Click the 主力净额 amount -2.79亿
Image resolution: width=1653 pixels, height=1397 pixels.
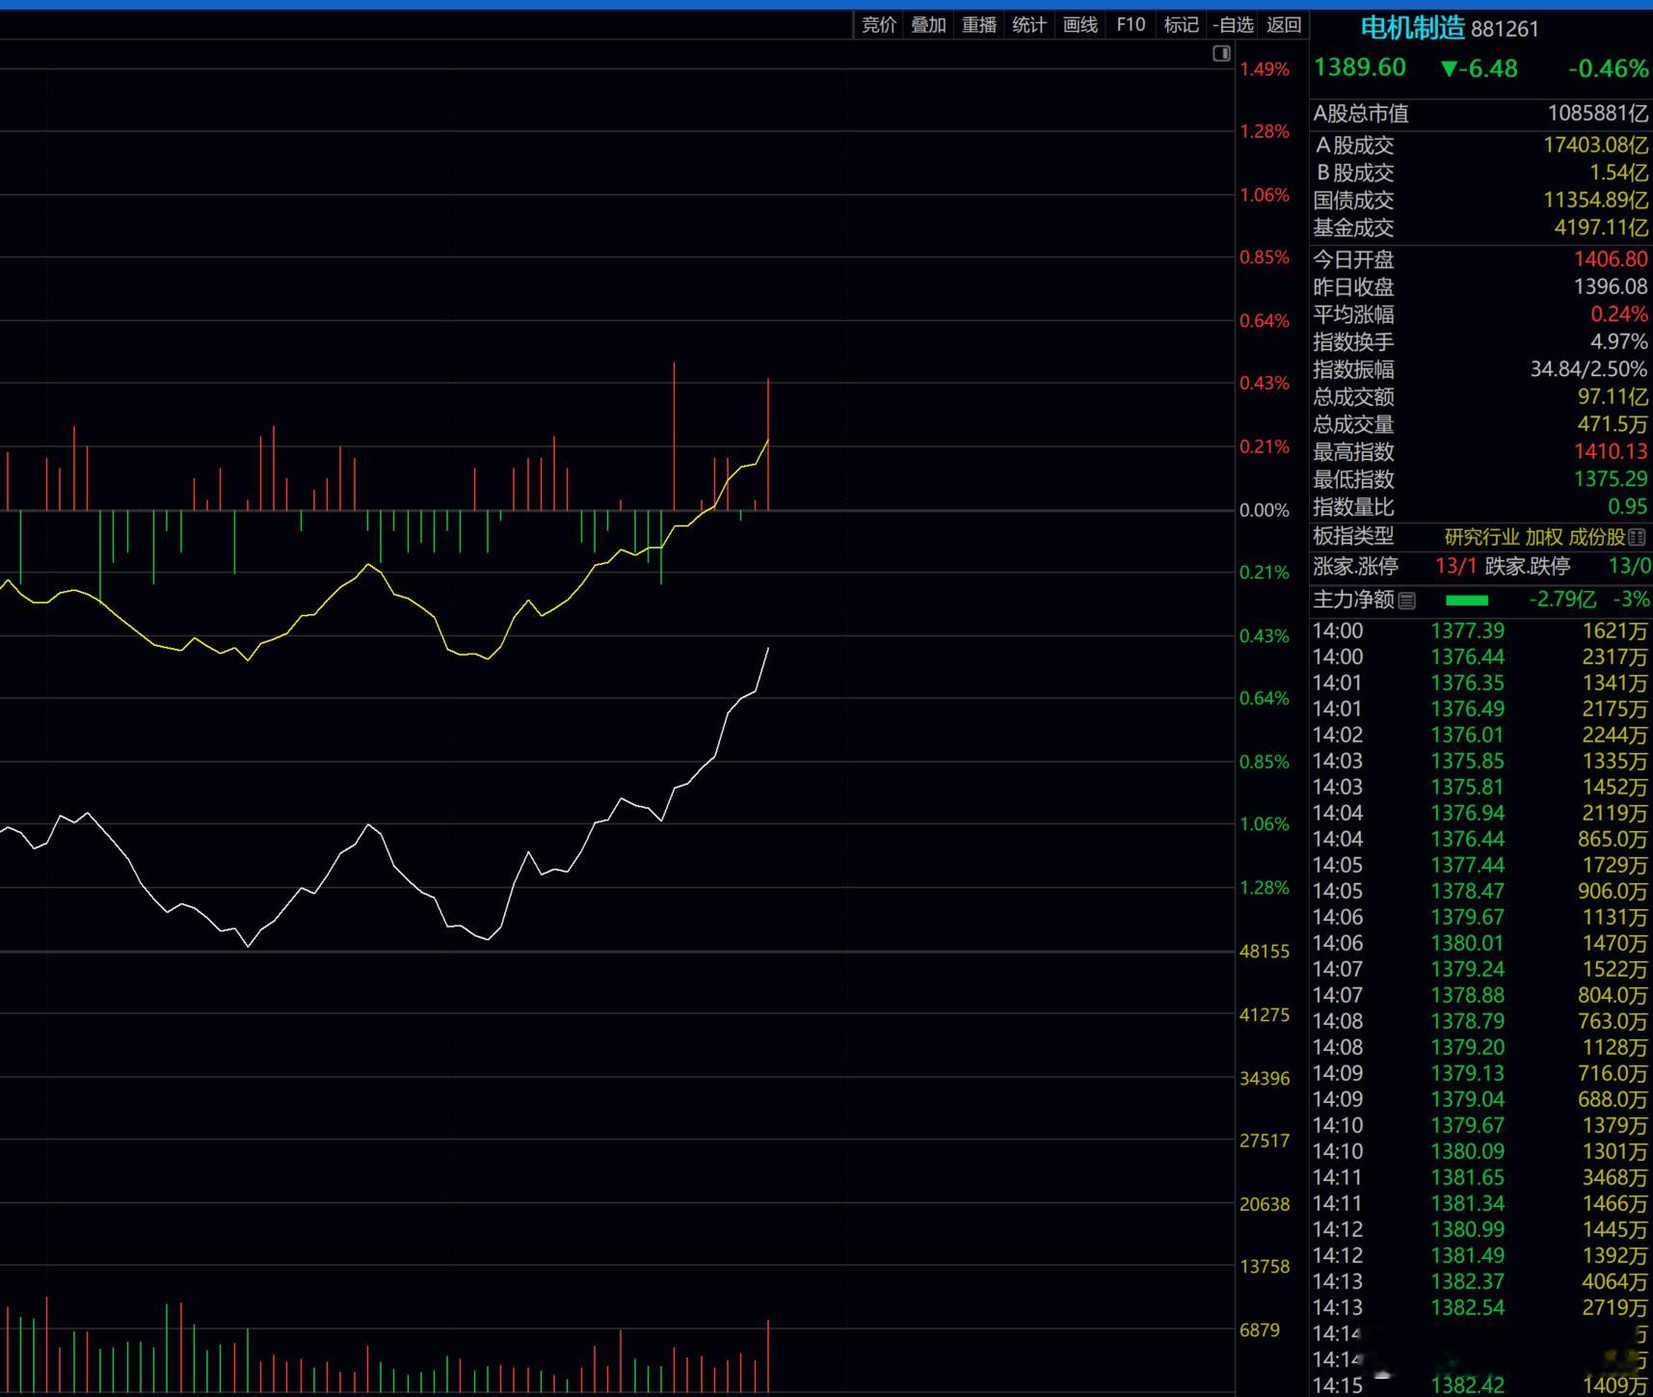1562,600
